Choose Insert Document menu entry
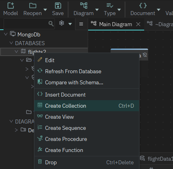The image size is (173, 169). click(86, 95)
